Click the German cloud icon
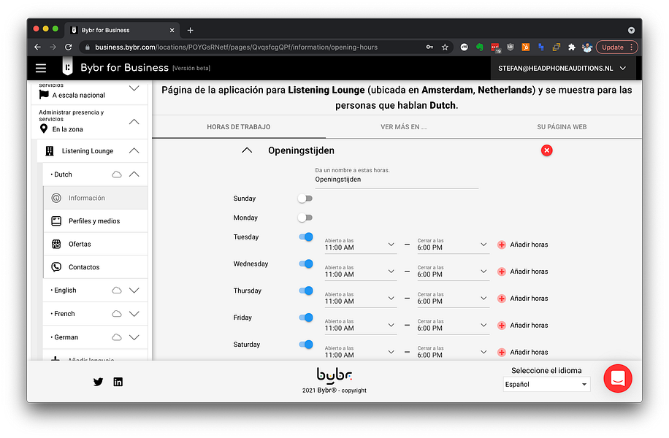This screenshot has width=669, height=438. [x=116, y=337]
